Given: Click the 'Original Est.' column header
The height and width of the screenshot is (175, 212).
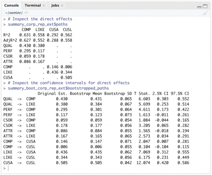Looking at the screenshot, I should click(x=53, y=94).
